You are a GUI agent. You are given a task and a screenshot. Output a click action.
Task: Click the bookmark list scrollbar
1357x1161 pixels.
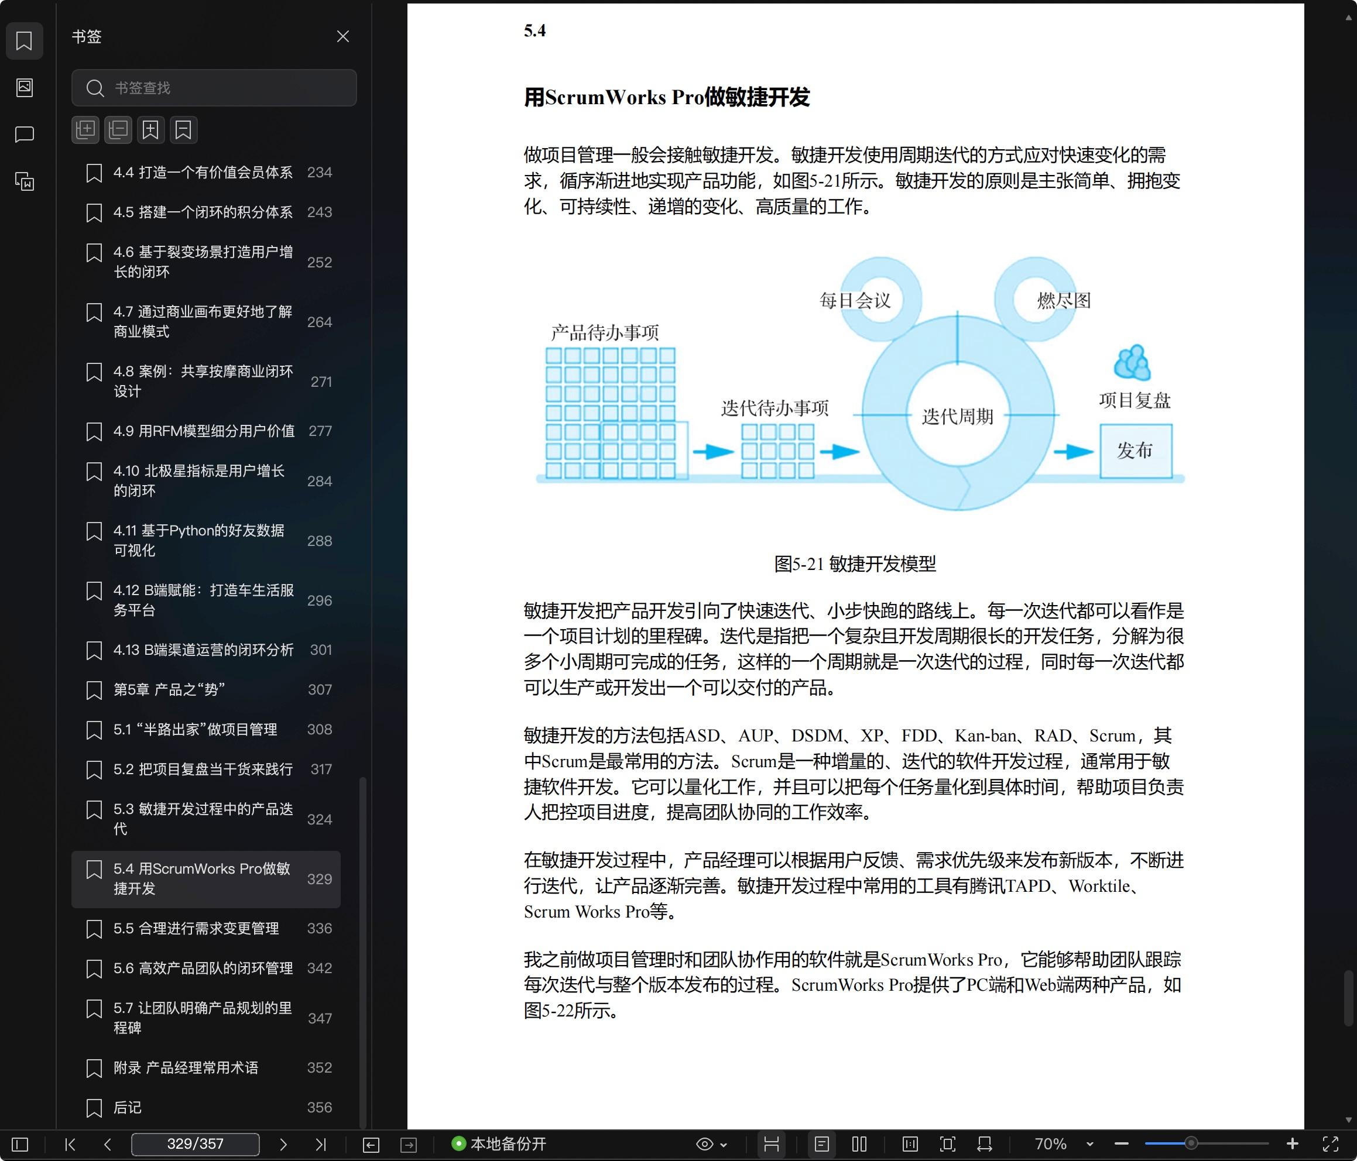363,953
